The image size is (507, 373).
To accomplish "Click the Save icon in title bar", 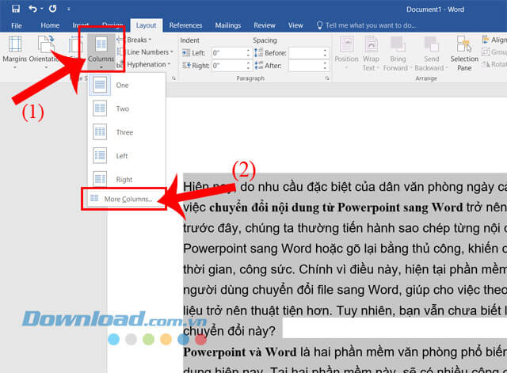I will tap(16, 9).
